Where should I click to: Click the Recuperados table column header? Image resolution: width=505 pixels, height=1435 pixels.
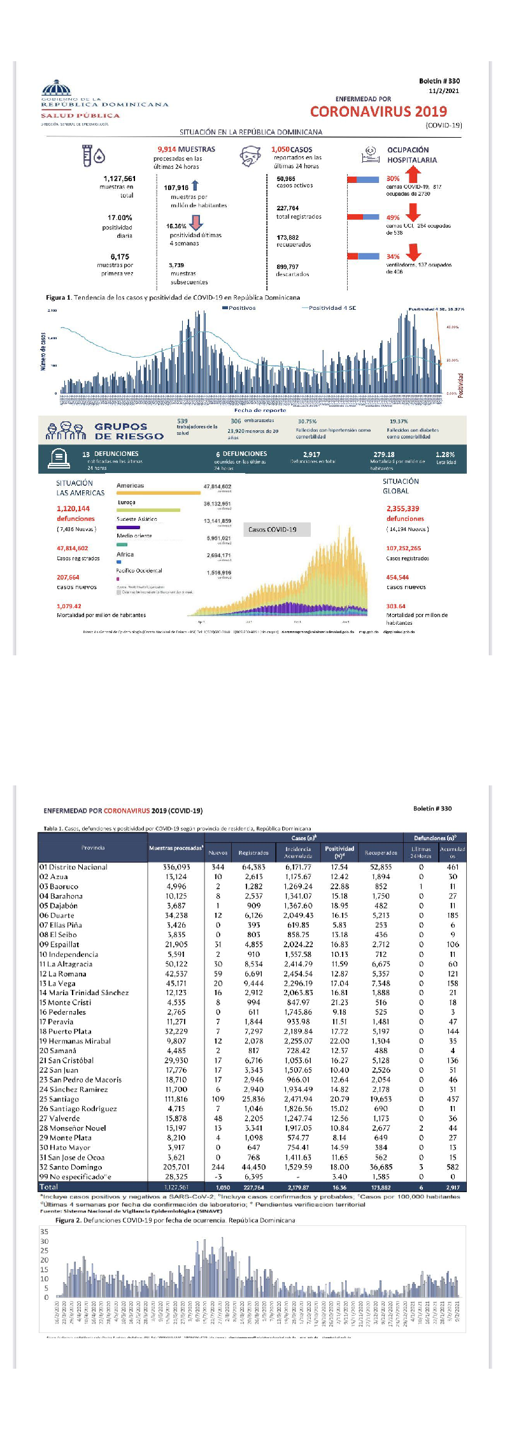[381, 852]
